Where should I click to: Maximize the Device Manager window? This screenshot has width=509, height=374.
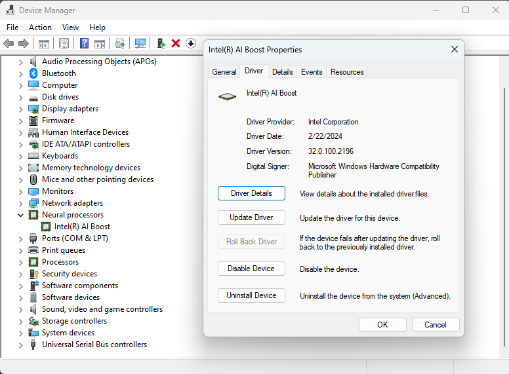(x=466, y=10)
